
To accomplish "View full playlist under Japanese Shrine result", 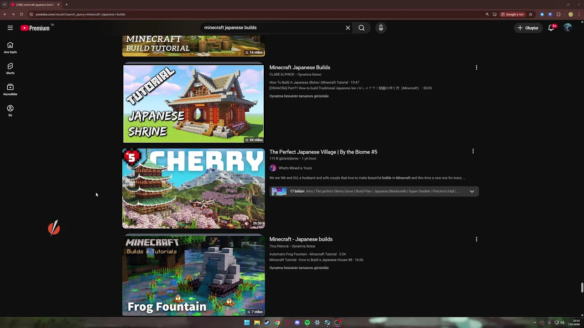I will [299, 96].
